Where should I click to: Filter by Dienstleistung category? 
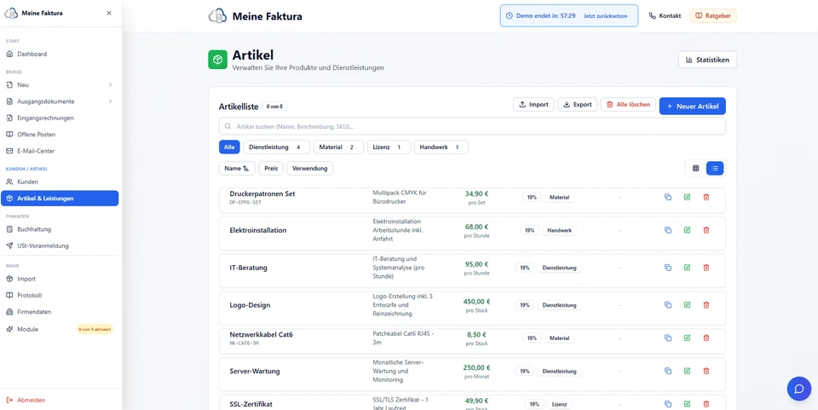pos(276,147)
